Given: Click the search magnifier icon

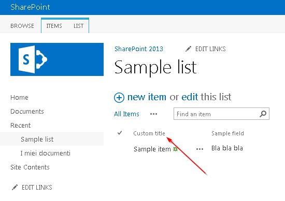Looking at the screenshot, I should coord(263,114).
